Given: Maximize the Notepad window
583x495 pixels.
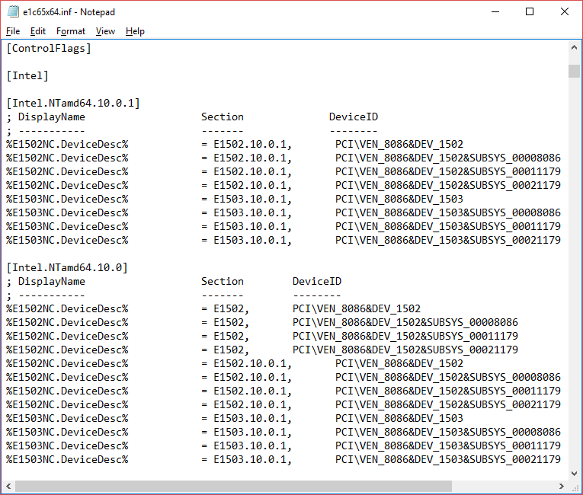Looking at the screenshot, I should click(530, 12).
